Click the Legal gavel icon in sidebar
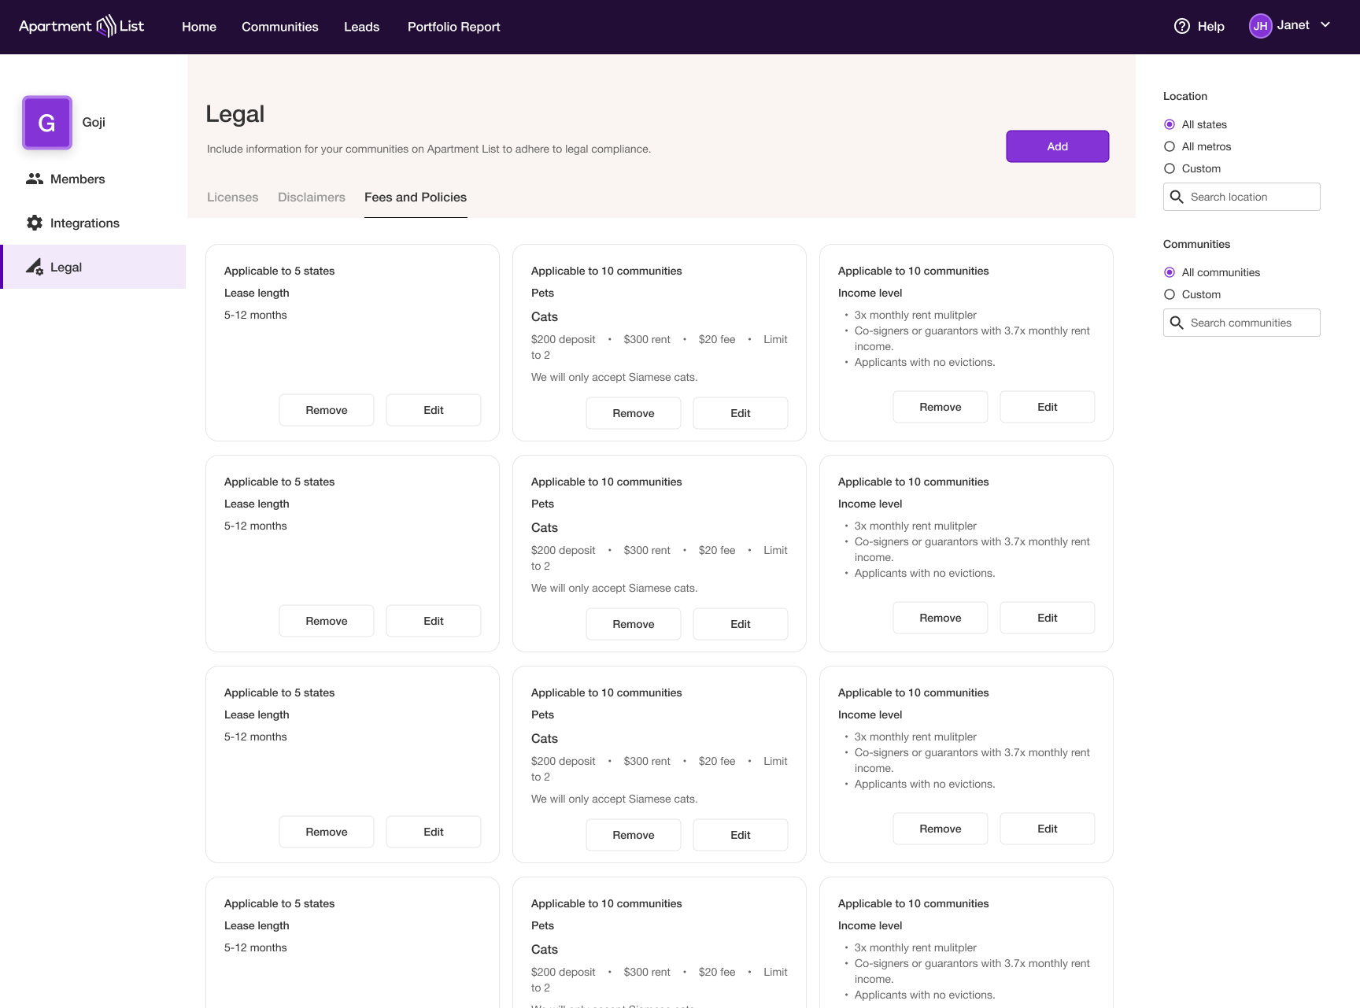 coord(35,267)
